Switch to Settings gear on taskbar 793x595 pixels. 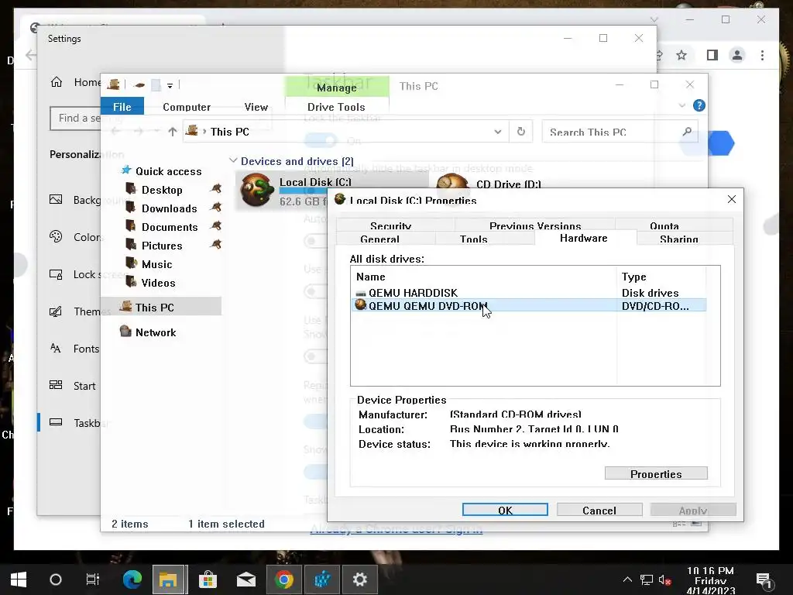[359, 580]
